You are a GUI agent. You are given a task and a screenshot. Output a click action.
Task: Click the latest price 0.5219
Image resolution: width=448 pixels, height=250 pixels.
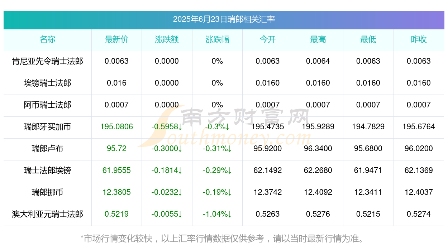point(116,214)
